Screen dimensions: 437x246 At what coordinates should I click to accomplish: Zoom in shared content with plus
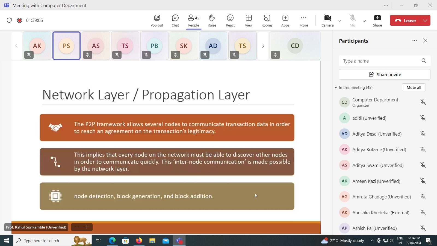pos(87,227)
